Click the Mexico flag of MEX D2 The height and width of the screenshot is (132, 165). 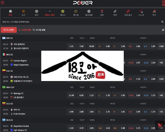pyautogui.click(x=4, y=54)
